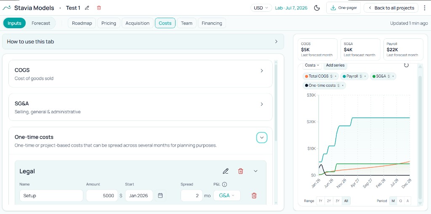Open the three-dot more options menu
431x214 pixels.
click(x=425, y=8)
